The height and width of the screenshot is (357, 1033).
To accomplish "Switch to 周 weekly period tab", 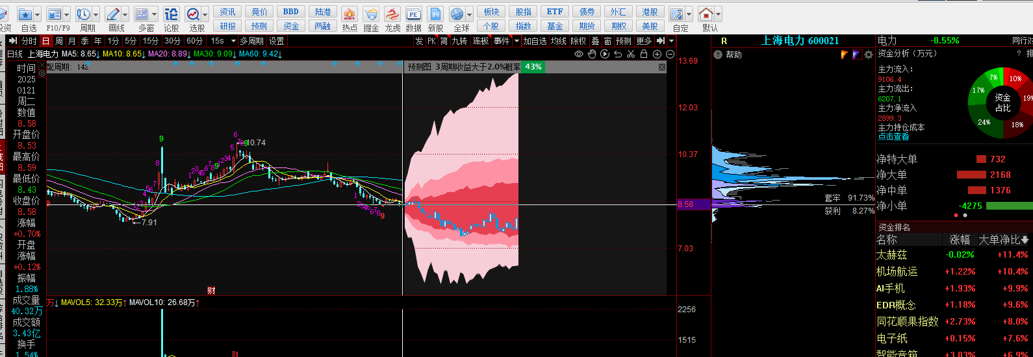I will 59,41.
